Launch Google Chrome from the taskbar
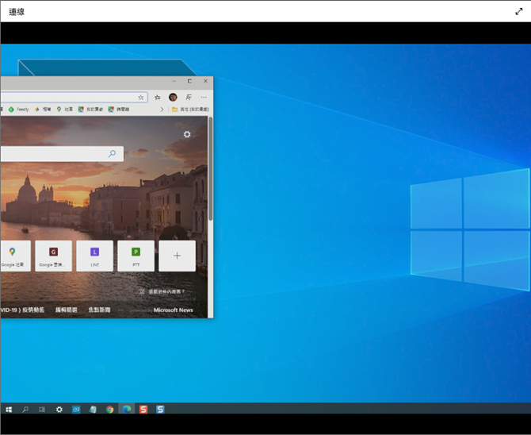The image size is (531, 435). pyautogui.click(x=109, y=410)
